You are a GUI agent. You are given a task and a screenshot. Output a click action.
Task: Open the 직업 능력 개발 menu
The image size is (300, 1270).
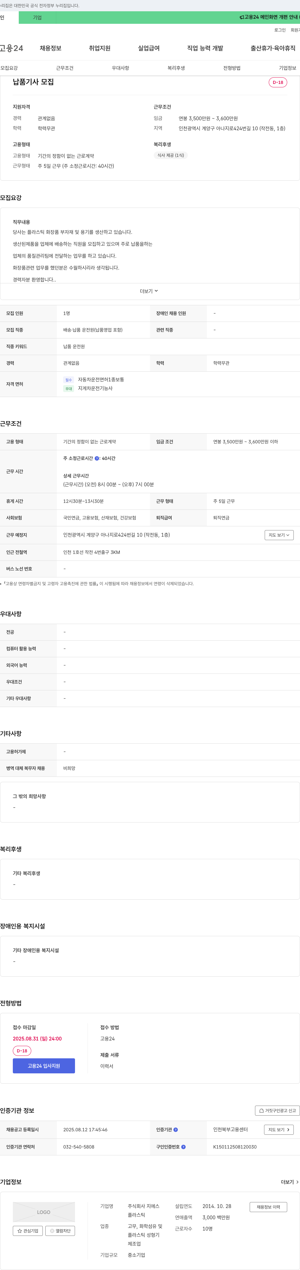pyautogui.click(x=205, y=48)
